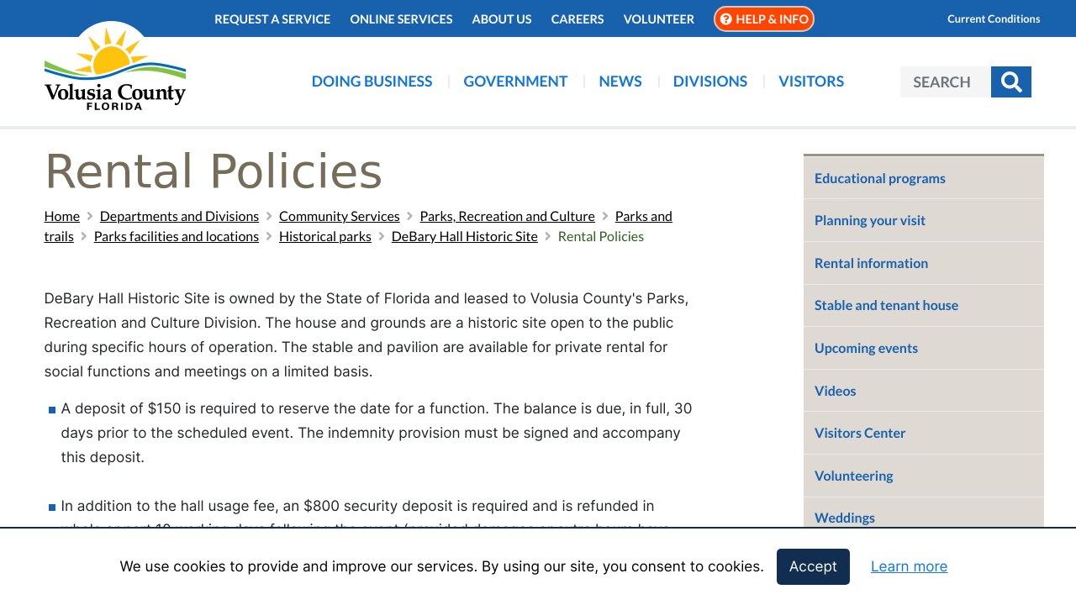Open Weddings in sidebar

(924, 513)
